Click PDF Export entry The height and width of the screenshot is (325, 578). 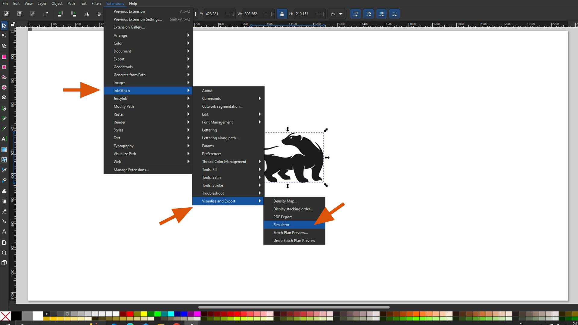click(294, 217)
